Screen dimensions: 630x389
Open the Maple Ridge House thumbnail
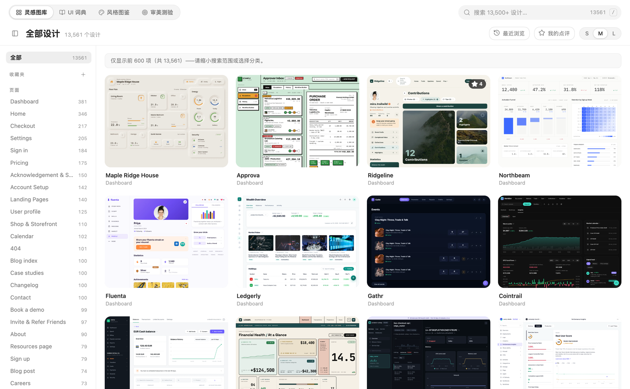166,121
